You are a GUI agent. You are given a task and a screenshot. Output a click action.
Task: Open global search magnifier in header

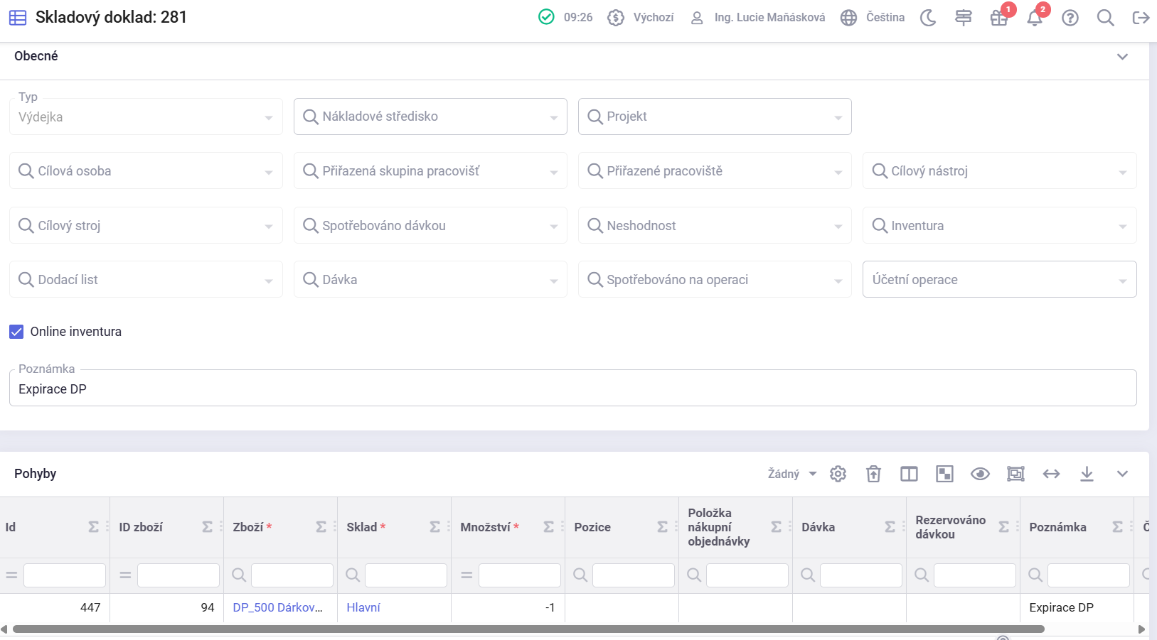pos(1105,18)
